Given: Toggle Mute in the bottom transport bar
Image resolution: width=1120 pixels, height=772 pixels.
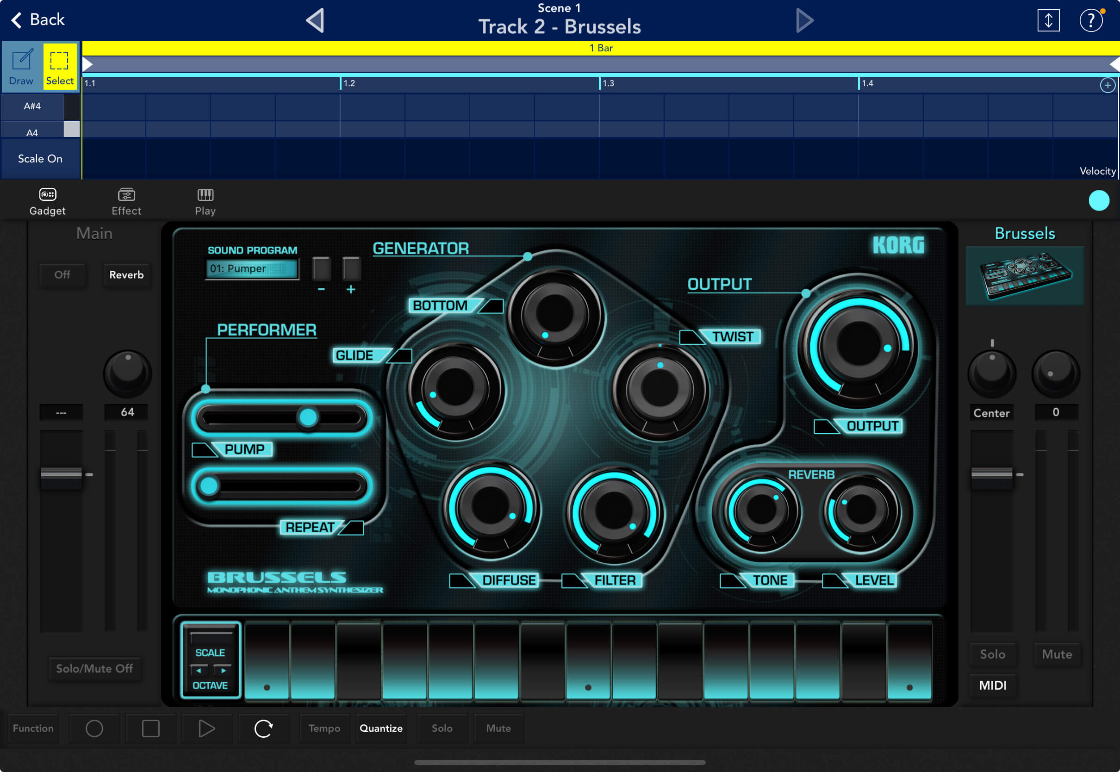Looking at the screenshot, I should 498,728.
